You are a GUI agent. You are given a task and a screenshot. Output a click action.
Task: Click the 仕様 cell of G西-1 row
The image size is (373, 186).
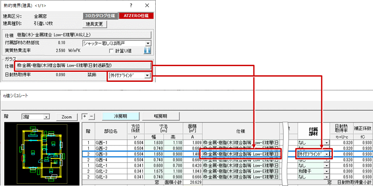click(241, 143)
